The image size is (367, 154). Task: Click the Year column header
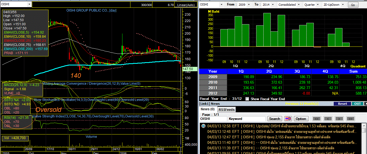213,71
